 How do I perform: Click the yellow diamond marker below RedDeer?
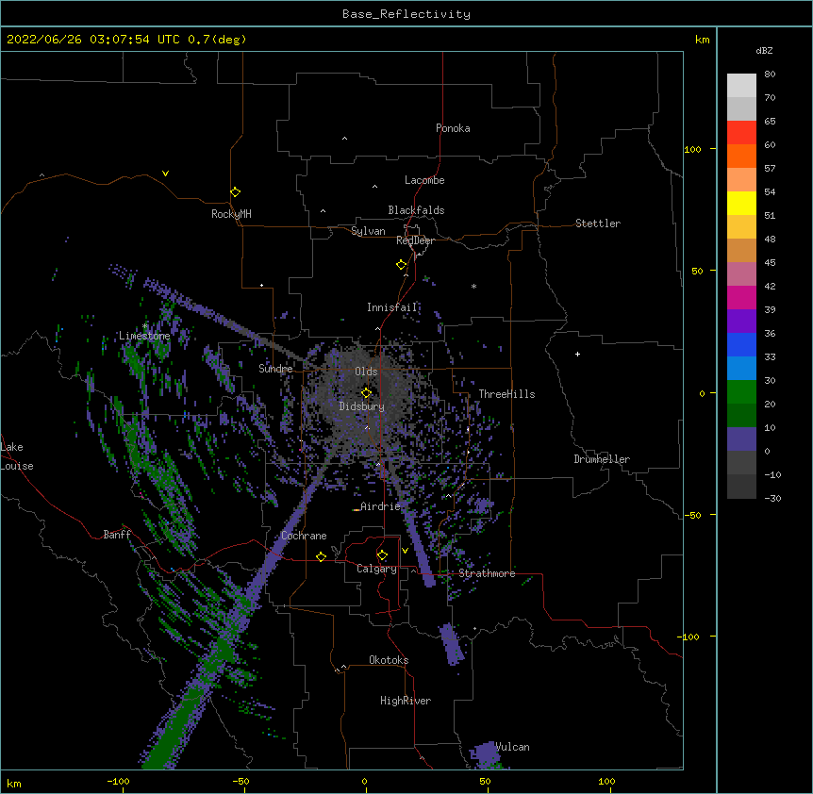pos(402,265)
